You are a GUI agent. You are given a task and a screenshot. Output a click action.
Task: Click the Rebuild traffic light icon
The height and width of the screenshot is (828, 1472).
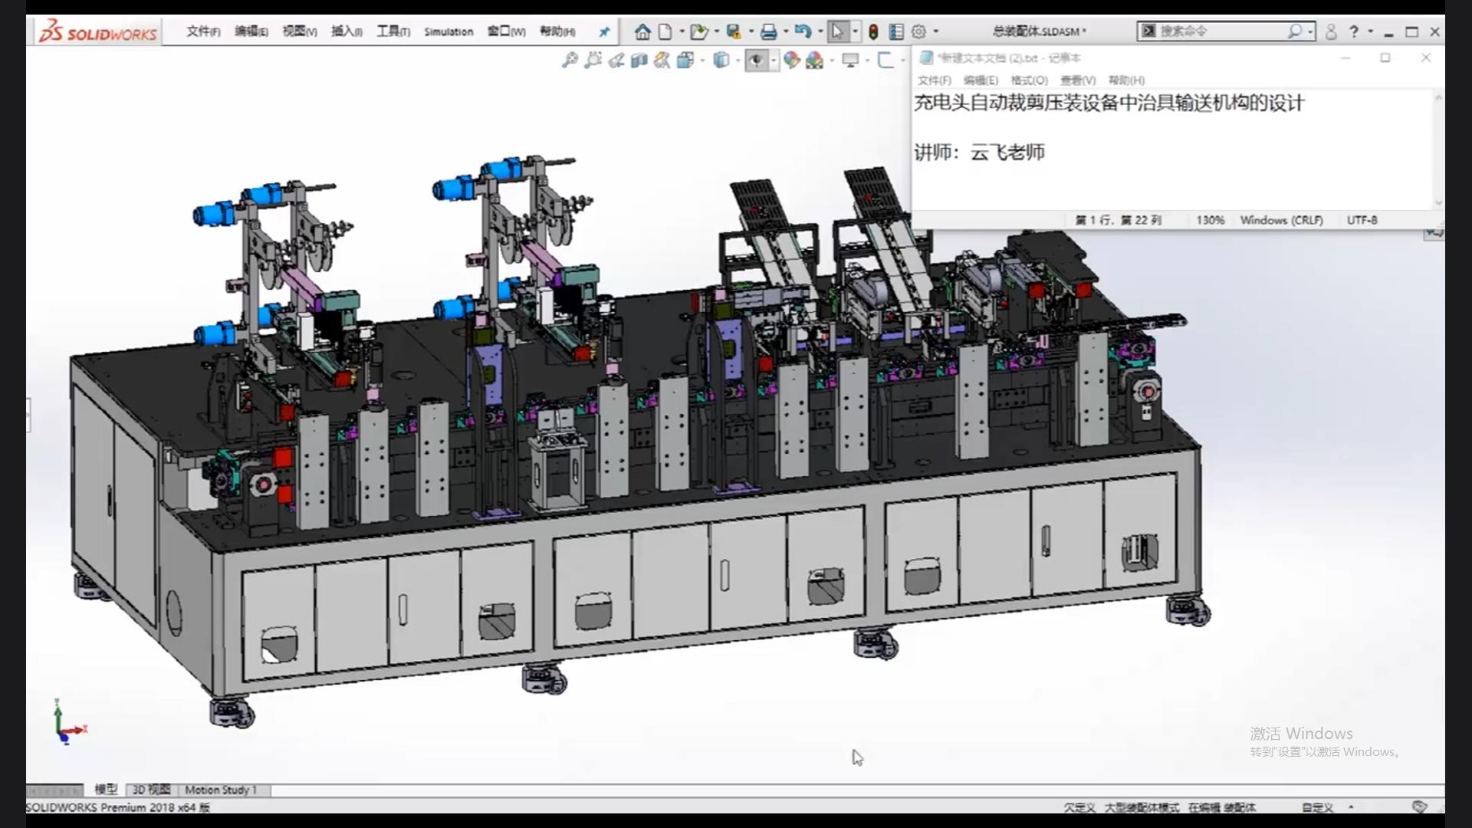[x=873, y=31]
